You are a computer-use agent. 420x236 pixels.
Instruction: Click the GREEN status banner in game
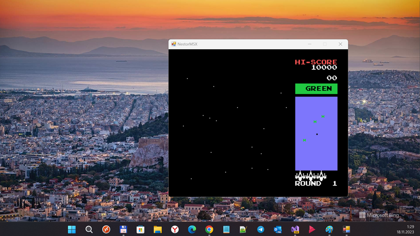tap(317, 89)
